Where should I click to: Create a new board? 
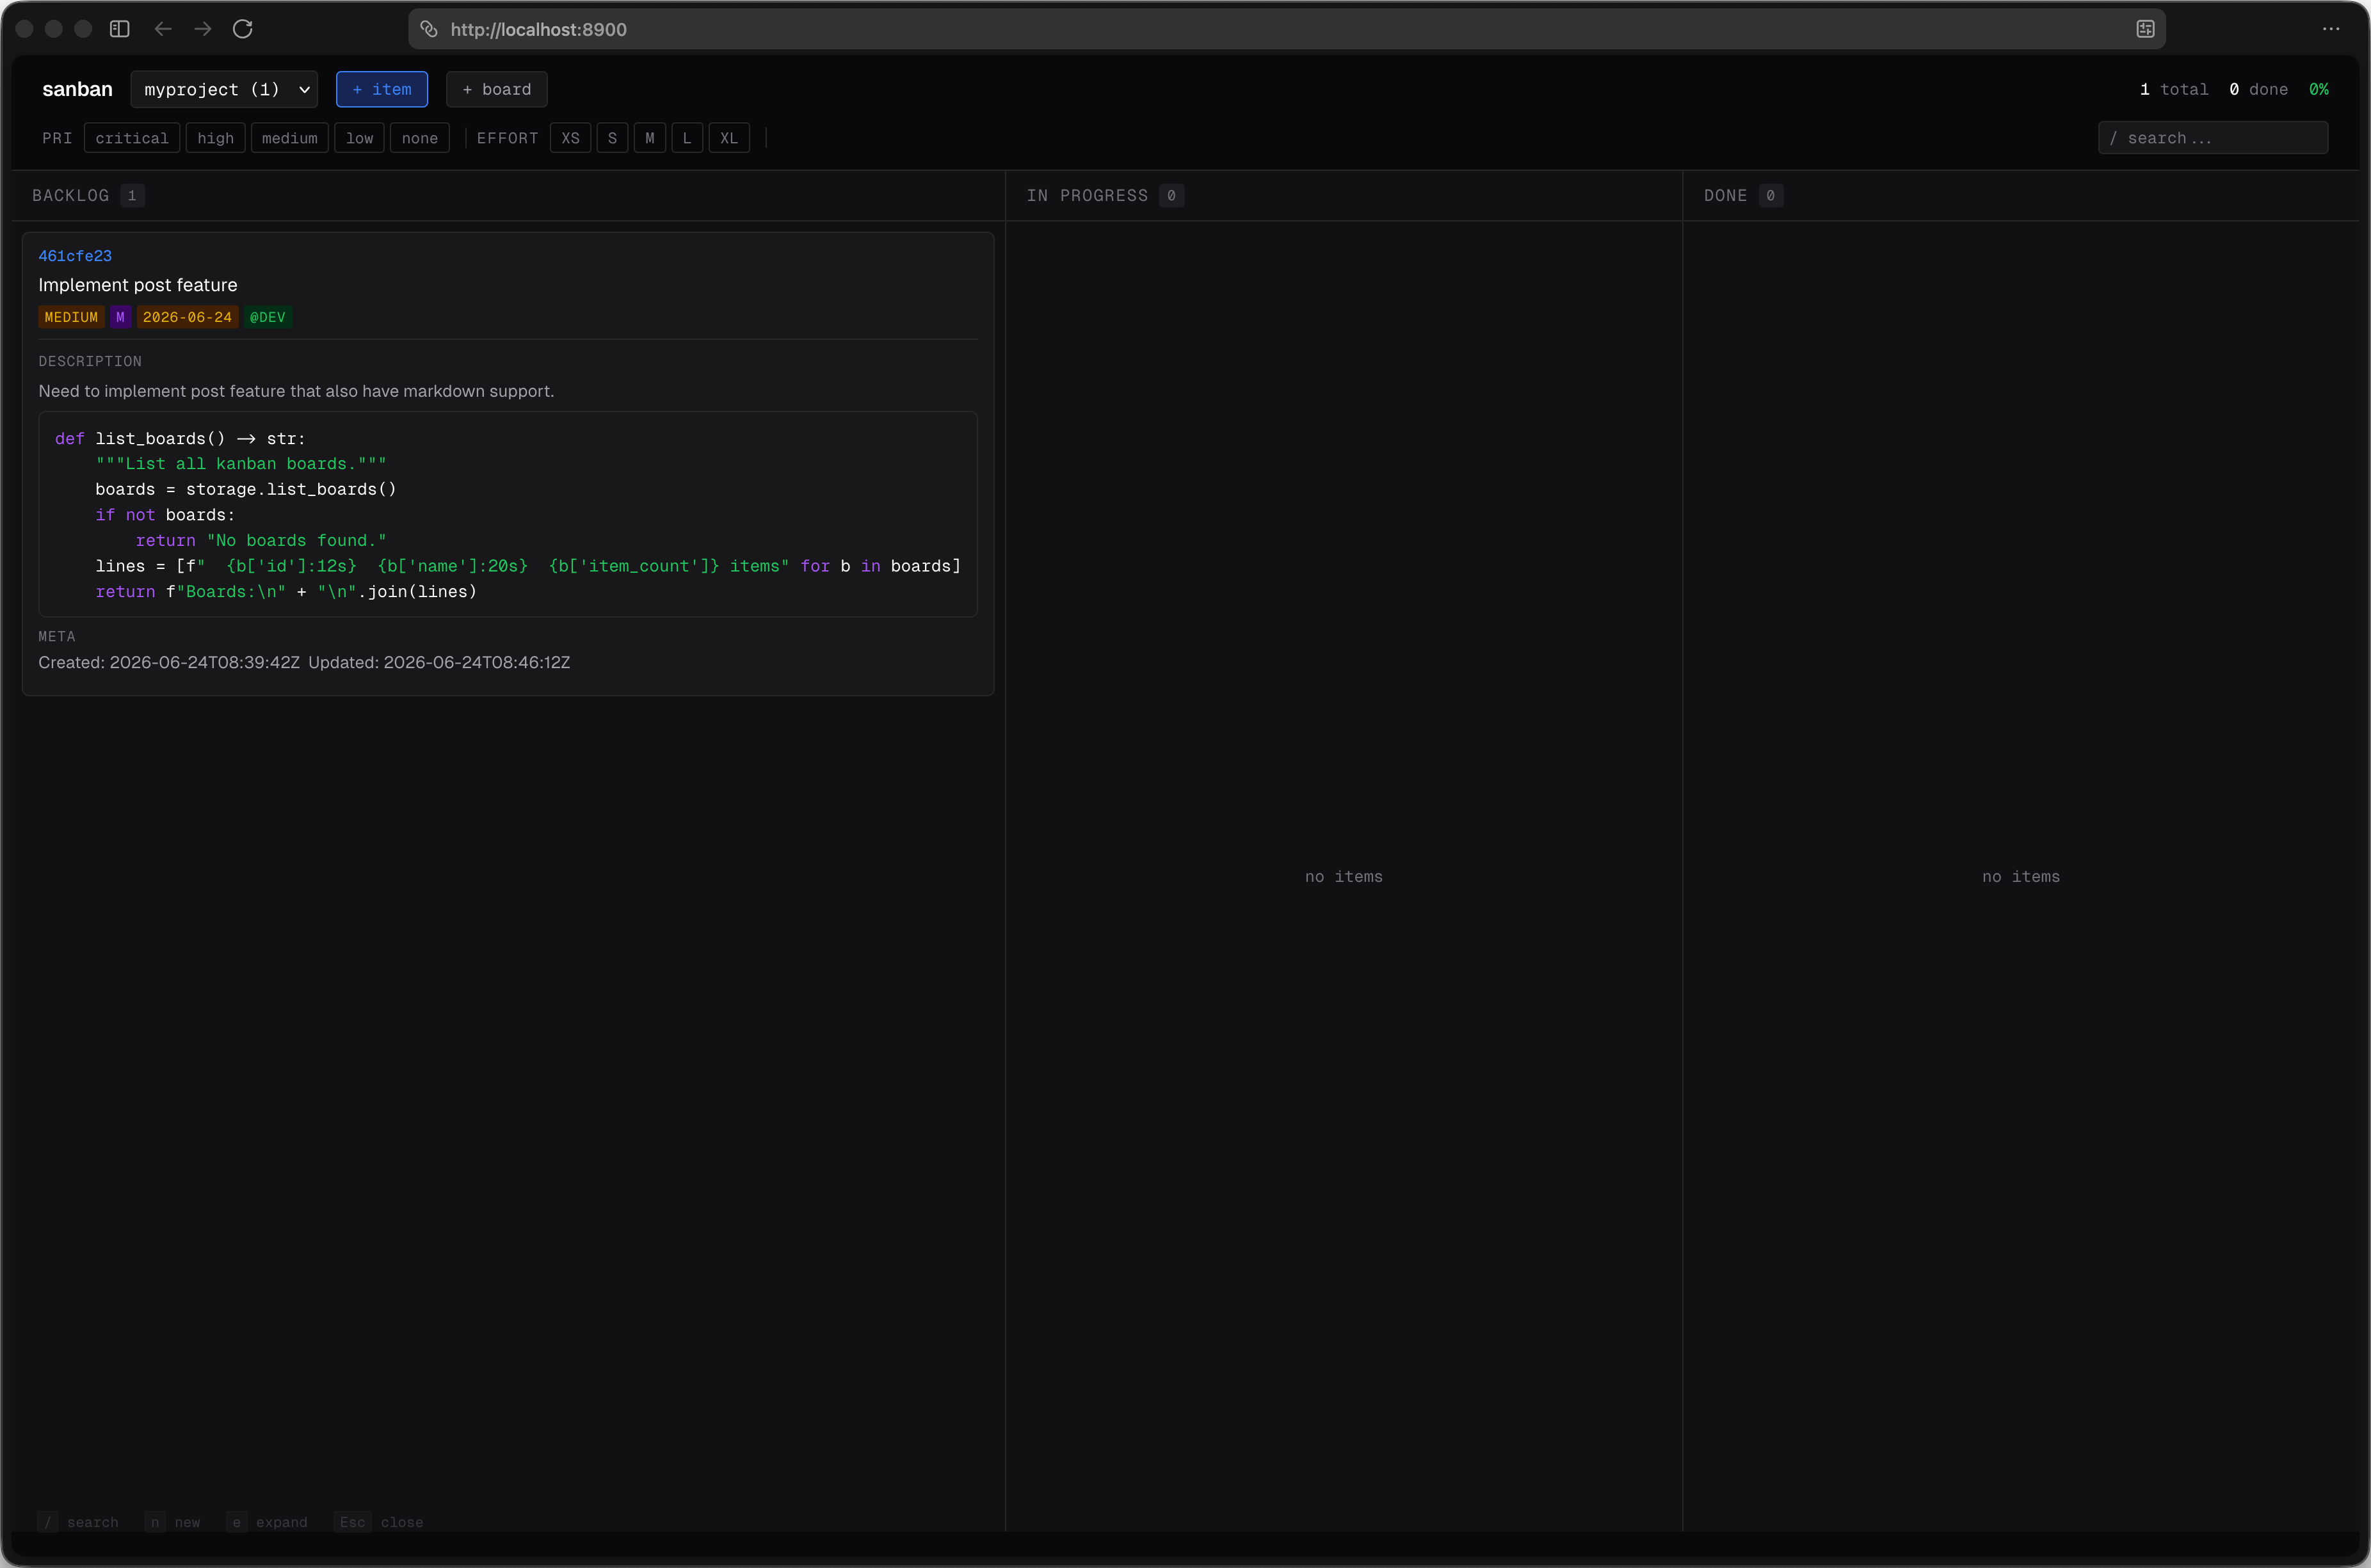496,89
